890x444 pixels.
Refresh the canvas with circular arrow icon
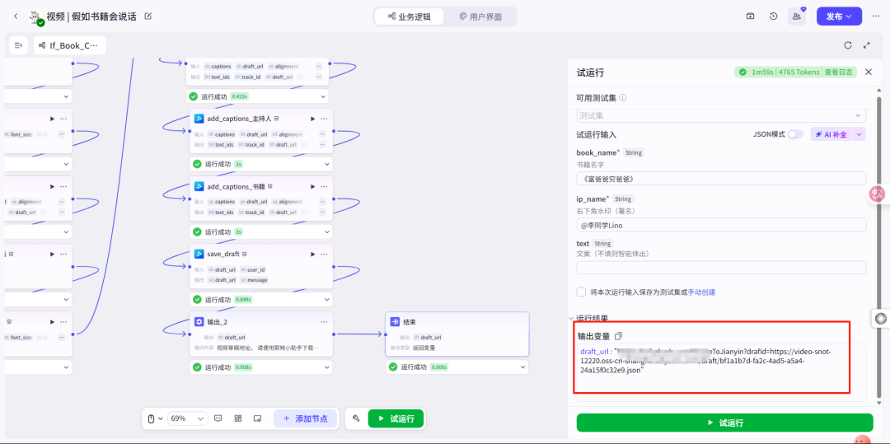[x=848, y=45]
